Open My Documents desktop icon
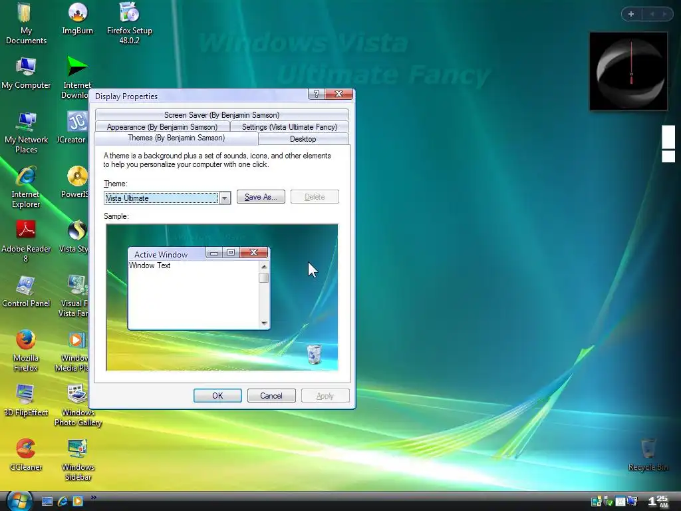 click(26, 23)
